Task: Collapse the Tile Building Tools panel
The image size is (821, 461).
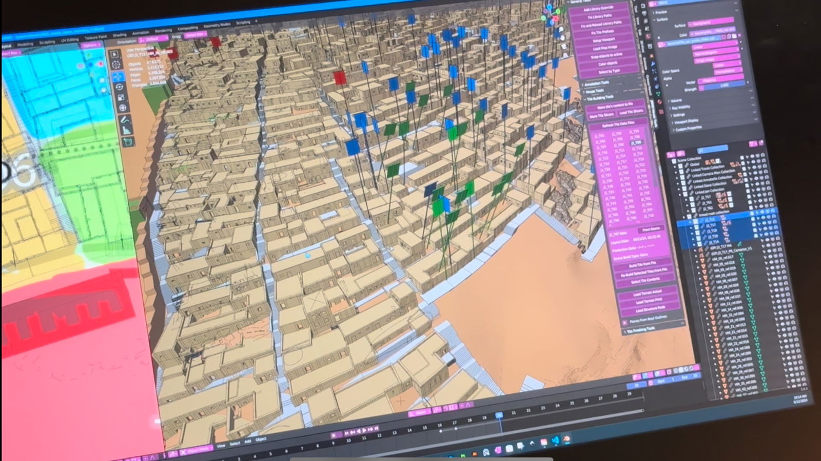Action: (600, 97)
